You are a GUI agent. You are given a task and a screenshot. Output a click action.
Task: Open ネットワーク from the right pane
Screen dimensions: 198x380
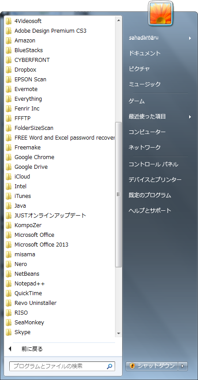coord(145,147)
